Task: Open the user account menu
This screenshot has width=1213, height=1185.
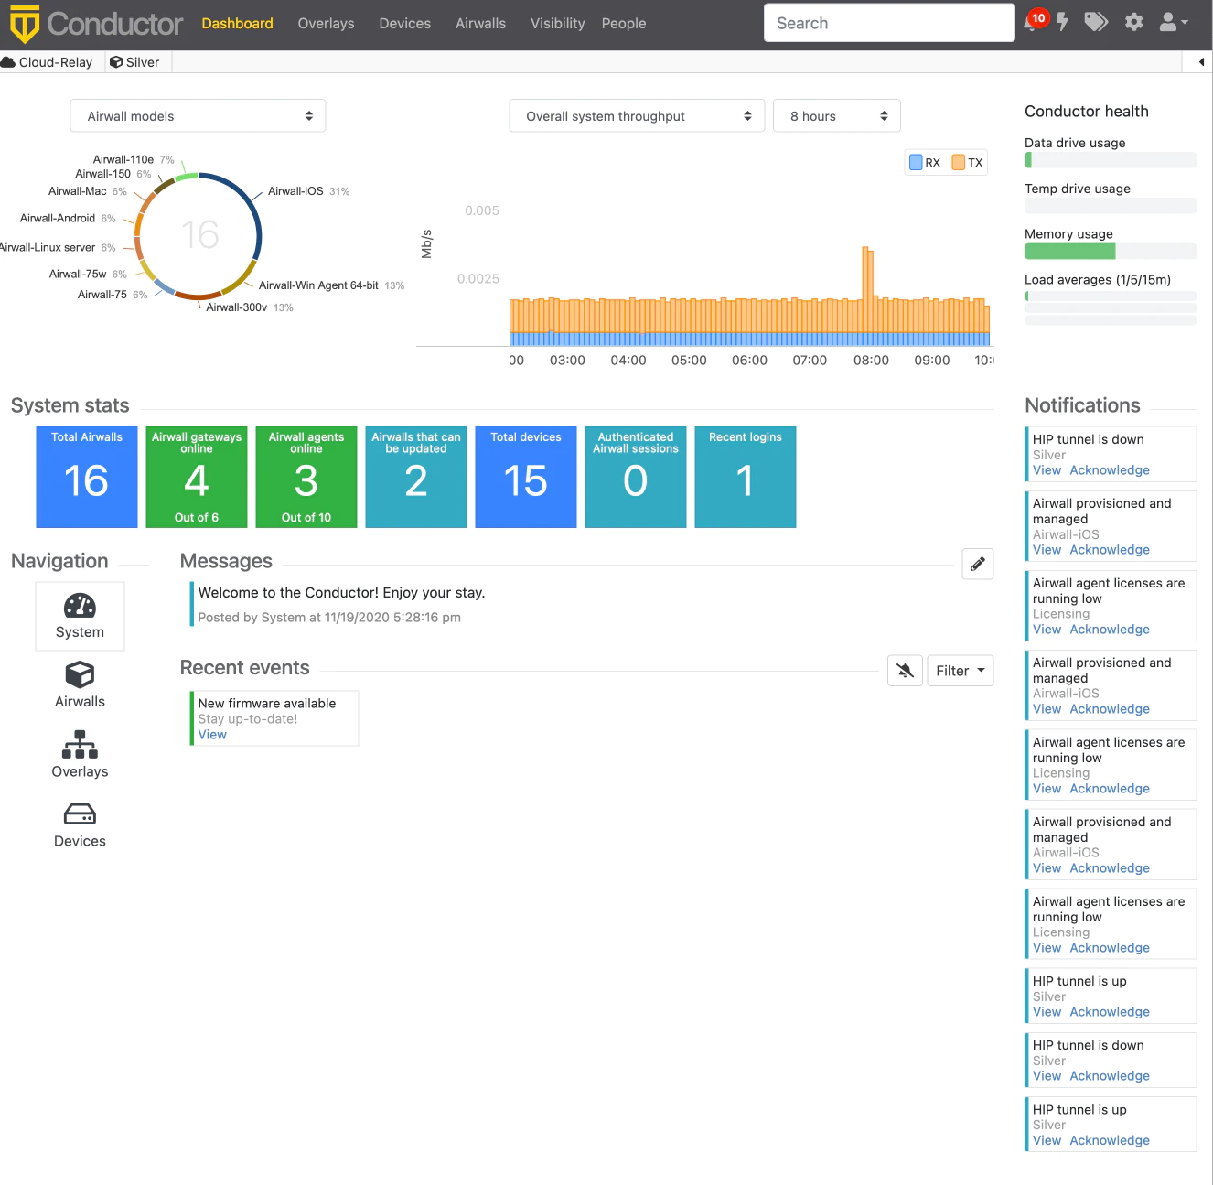Action: 1174,22
